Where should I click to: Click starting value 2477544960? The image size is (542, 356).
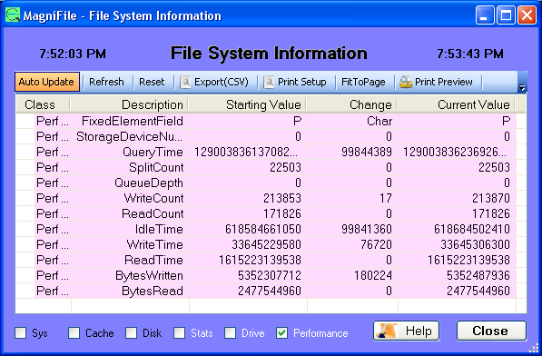[x=270, y=291]
